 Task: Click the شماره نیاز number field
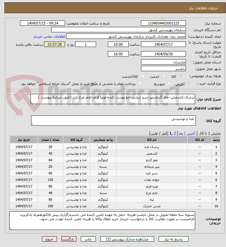(163, 23)
